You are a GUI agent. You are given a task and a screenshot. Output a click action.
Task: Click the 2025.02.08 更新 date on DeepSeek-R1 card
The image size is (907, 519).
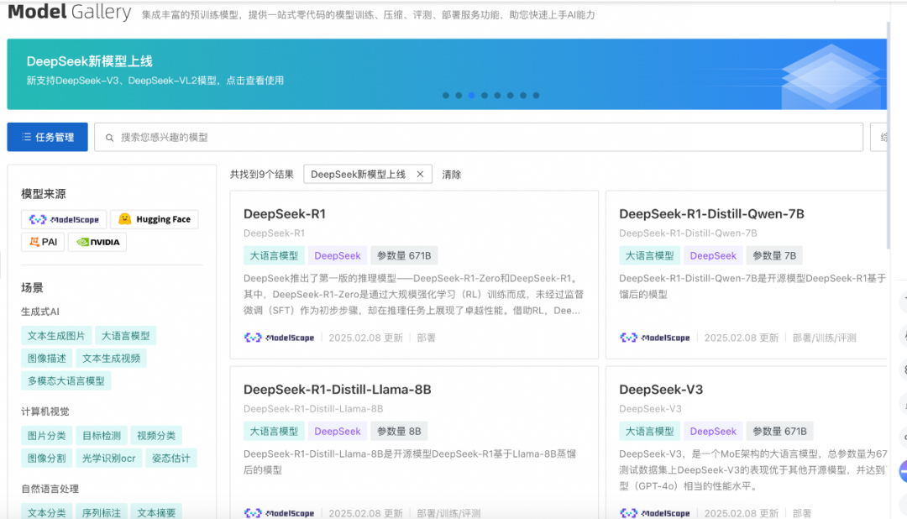pyautogui.click(x=365, y=338)
